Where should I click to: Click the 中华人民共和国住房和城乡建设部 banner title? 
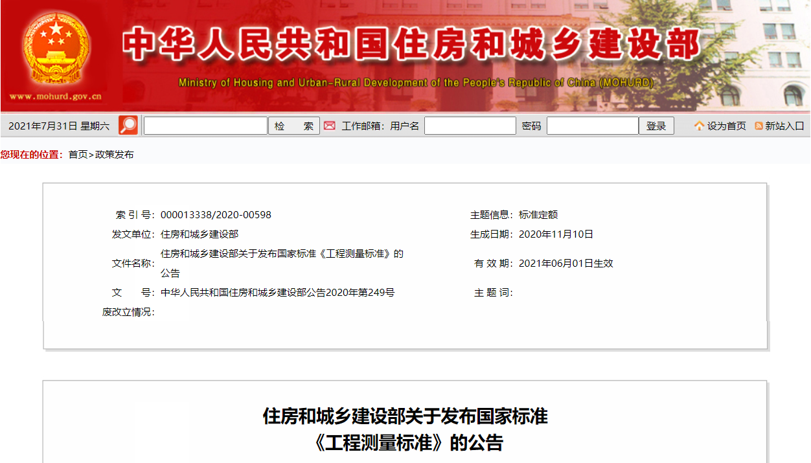coord(411,45)
